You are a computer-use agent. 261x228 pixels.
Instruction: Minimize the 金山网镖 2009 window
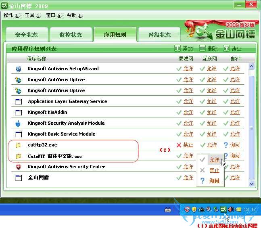click(239, 5)
